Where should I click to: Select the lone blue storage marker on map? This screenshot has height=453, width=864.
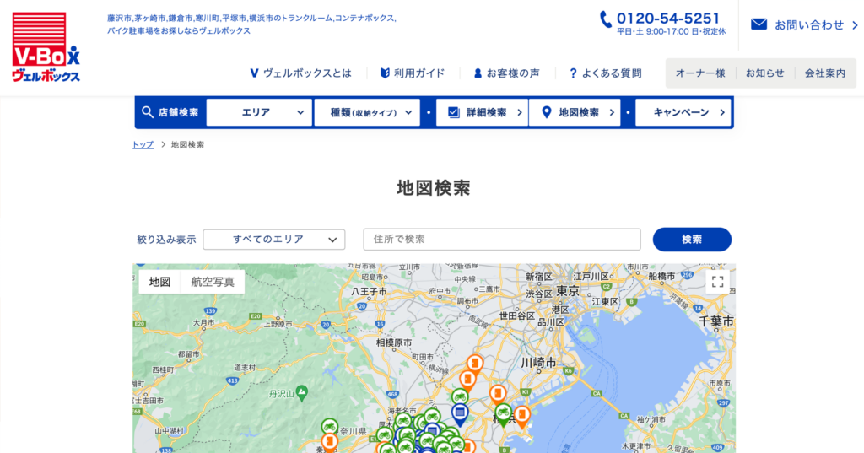tap(460, 413)
